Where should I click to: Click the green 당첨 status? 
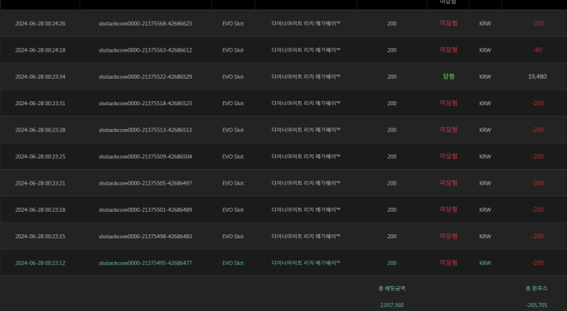click(449, 77)
